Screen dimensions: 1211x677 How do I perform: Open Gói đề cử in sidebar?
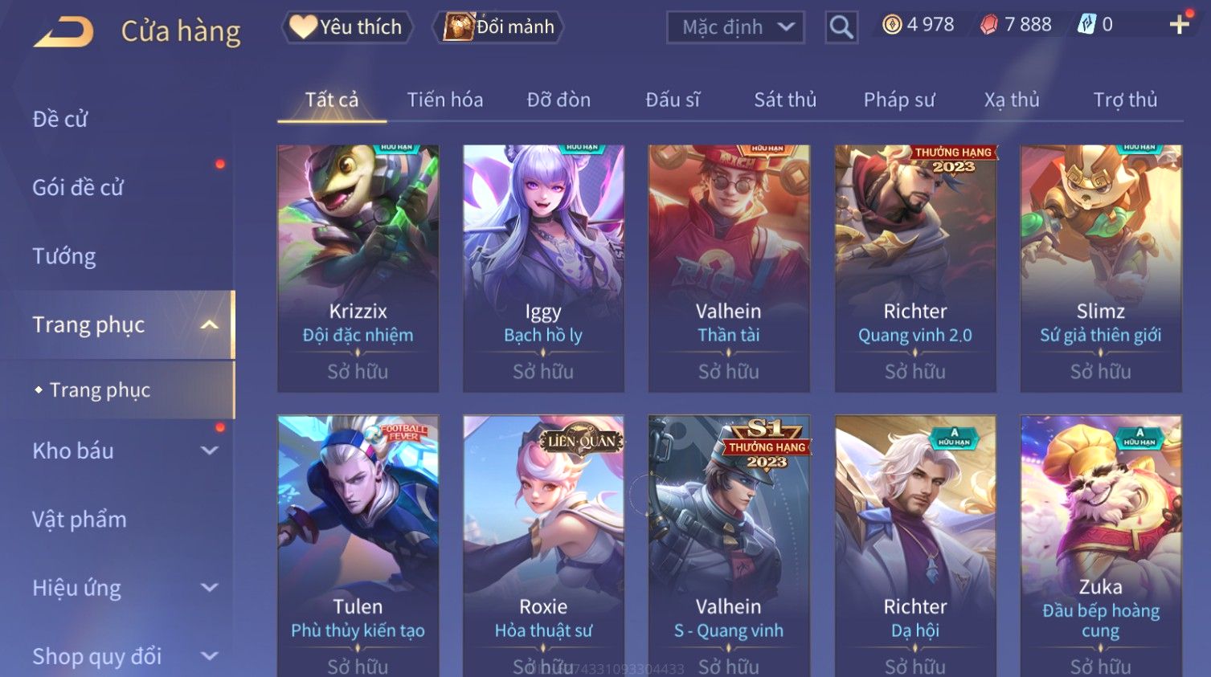(x=78, y=187)
